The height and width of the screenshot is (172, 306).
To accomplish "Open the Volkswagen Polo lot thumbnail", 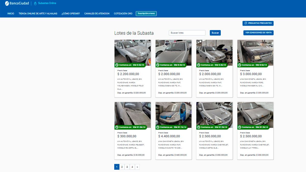I will tap(132, 52).
